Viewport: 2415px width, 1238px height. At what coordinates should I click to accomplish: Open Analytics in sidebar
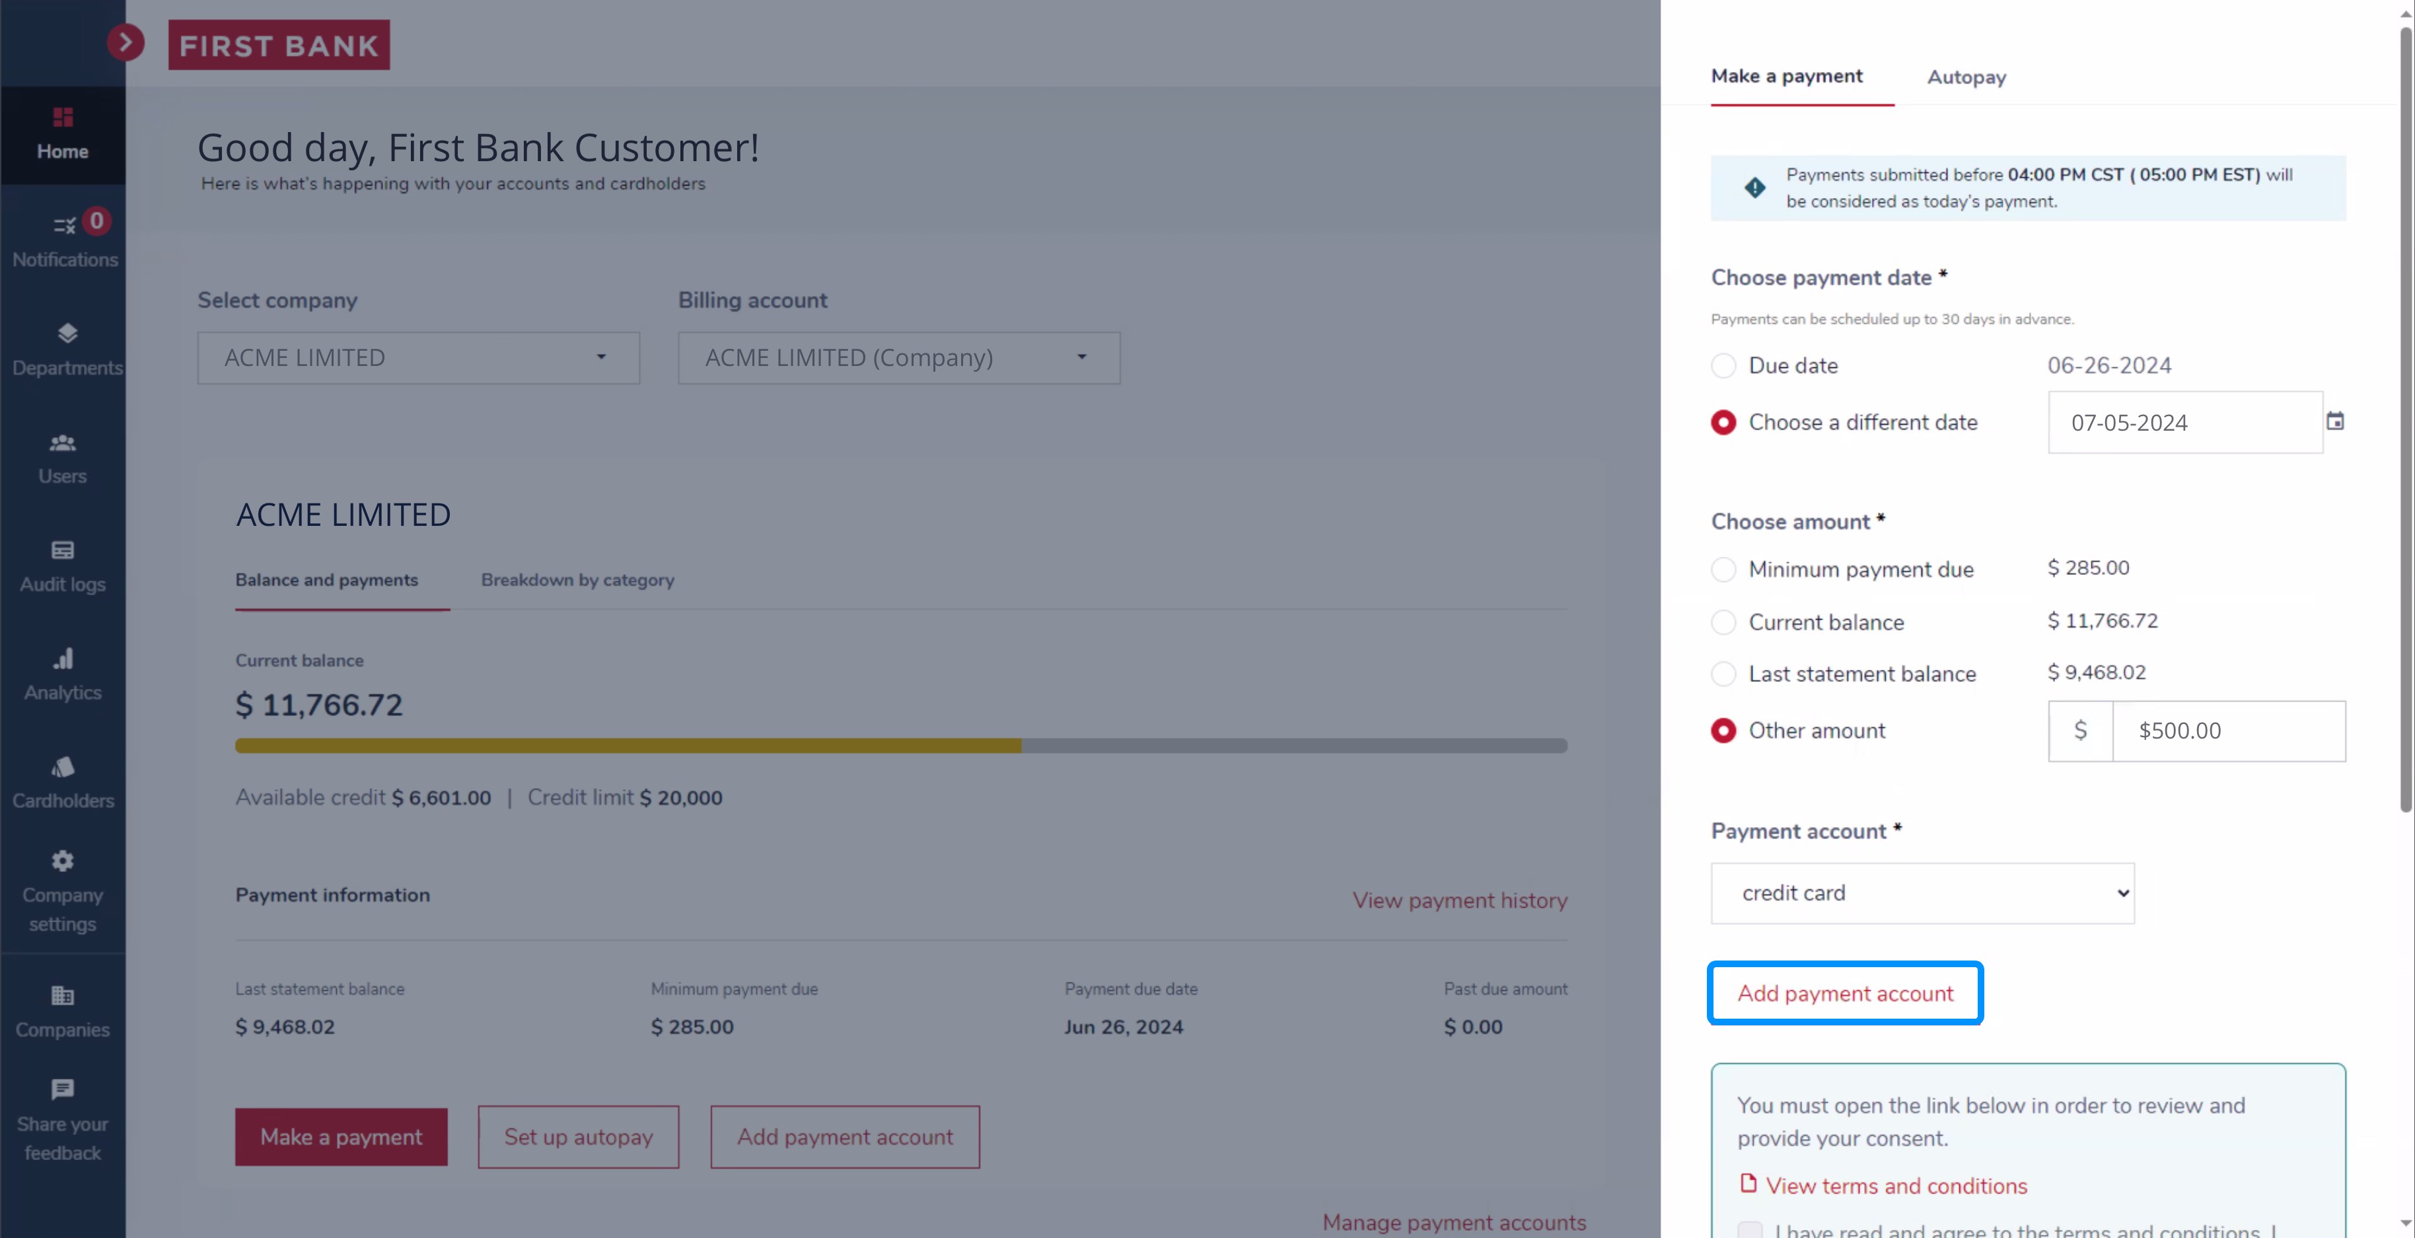coord(63,674)
